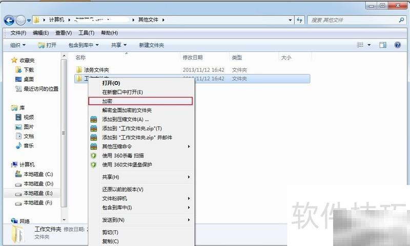Open the view options dropdown arrow
The width and height of the screenshot is (410, 246).
click(x=369, y=45)
